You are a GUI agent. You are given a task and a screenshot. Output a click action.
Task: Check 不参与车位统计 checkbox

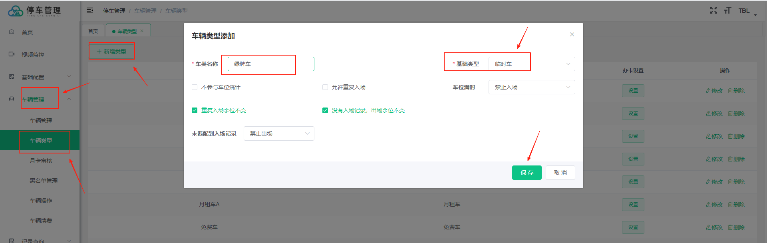click(x=195, y=87)
